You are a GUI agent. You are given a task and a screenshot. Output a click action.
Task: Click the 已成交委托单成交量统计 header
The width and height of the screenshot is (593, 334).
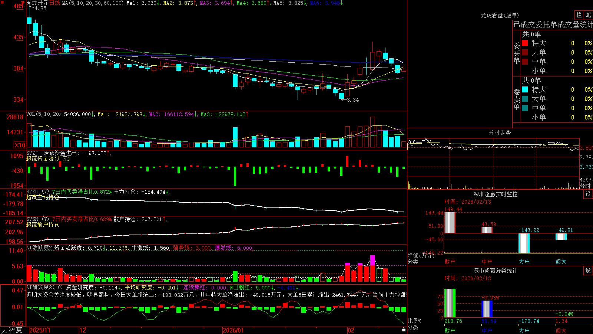point(553,24)
